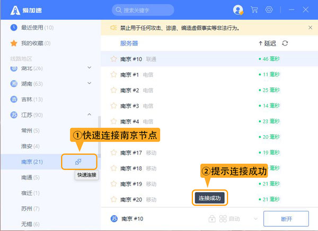Choose the 常州 (5) city

point(30,130)
